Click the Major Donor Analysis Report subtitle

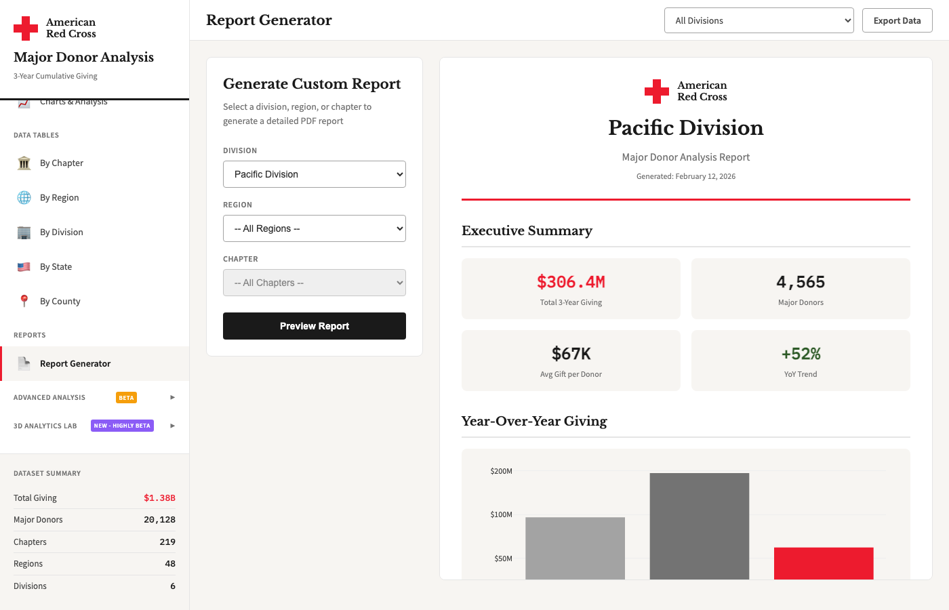tap(686, 157)
